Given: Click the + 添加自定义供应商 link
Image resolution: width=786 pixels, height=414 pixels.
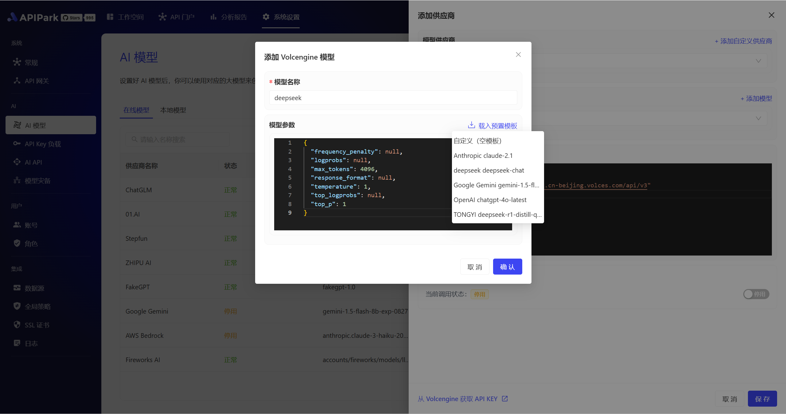Looking at the screenshot, I should (x=743, y=41).
